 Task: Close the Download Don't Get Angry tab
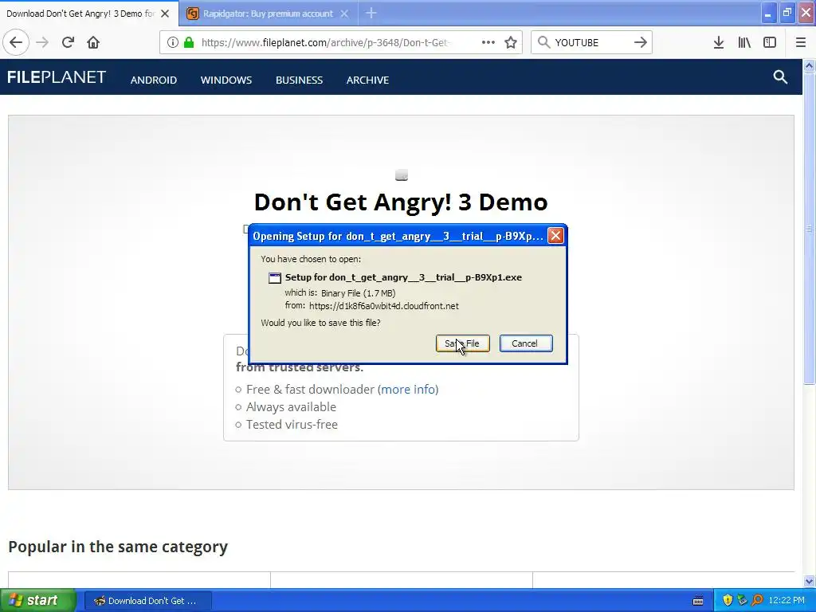click(165, 14)
